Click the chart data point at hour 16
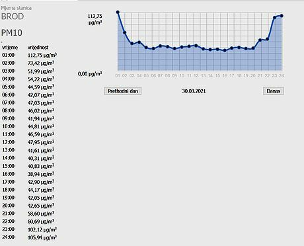Viewport: 304px width, 246px height. 225,50
